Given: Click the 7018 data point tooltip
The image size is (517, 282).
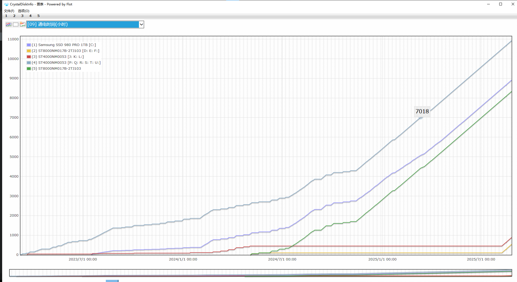Looking at the screenshot, I should tap(422, 111).
